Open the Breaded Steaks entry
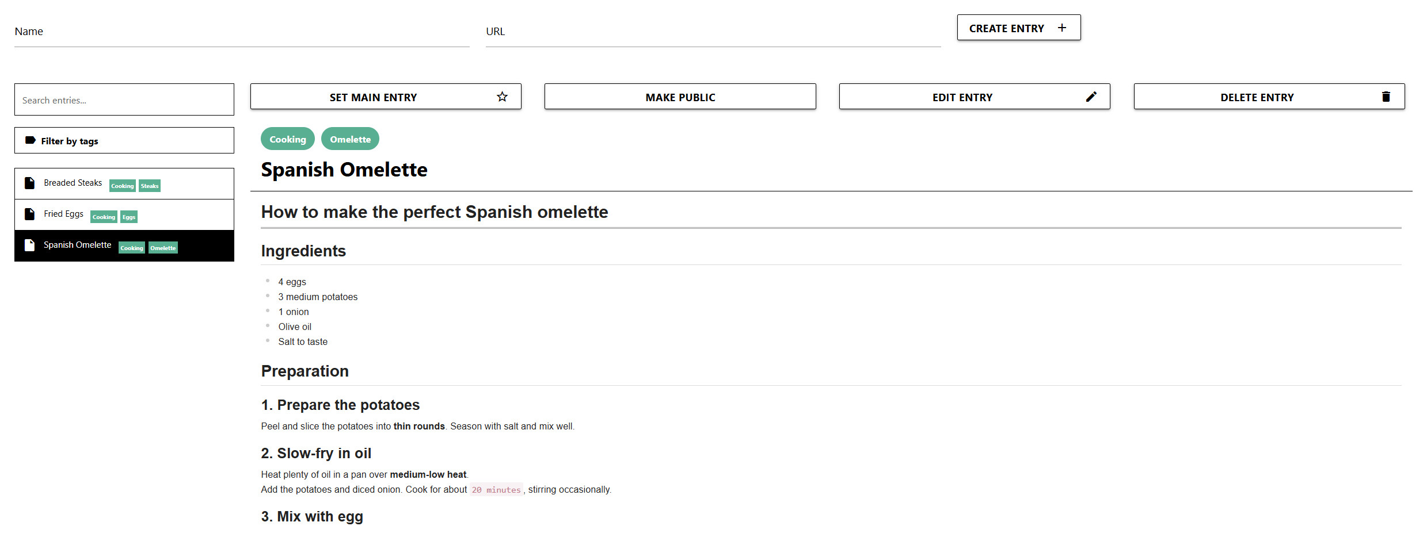Screen dimensions: 1427x545 click(73, 183)
